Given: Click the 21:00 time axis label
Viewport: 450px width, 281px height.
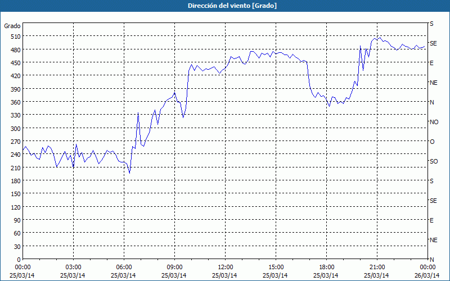Looking at the screenshot, I should click(x=377, y=268).
